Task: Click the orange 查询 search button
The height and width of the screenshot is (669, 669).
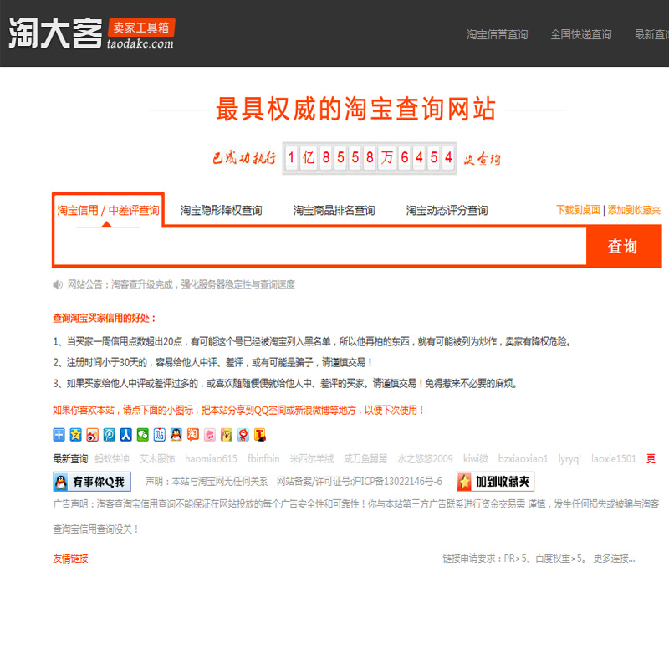Action: (623, 246)
